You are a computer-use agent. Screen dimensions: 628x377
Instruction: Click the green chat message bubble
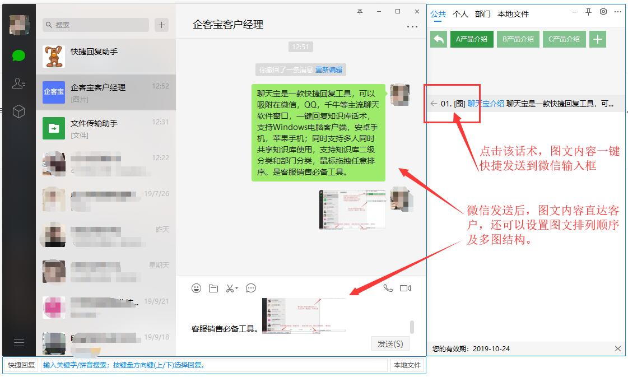[318, 133]
